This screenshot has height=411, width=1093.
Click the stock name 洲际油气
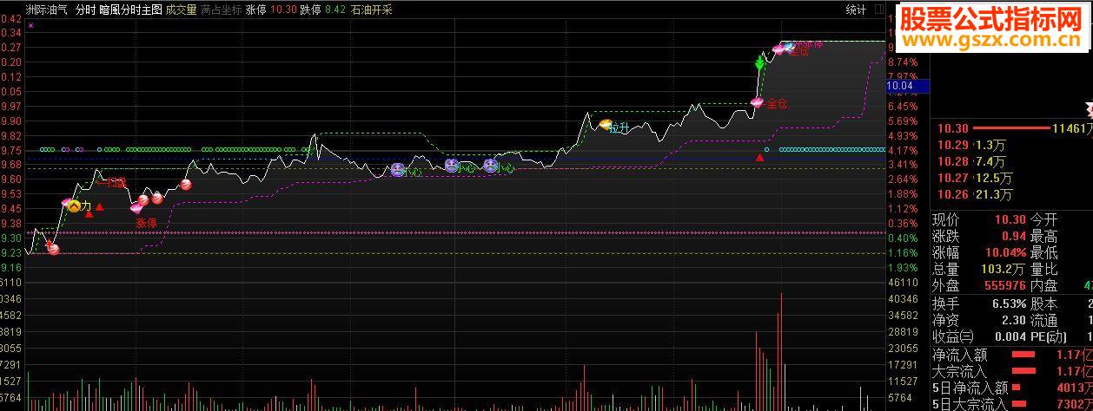(x=48, y=10)
